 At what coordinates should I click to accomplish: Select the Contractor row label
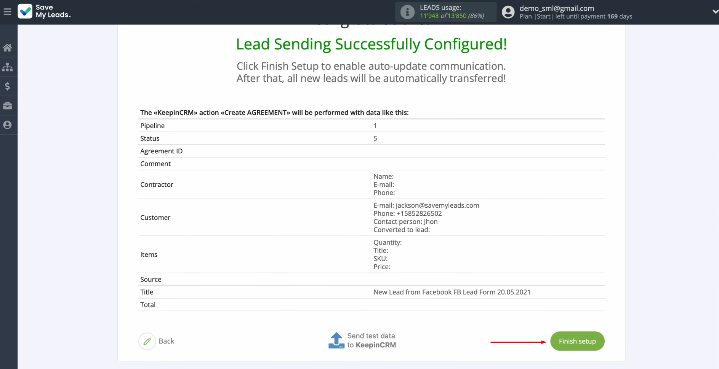click(157, 184)
